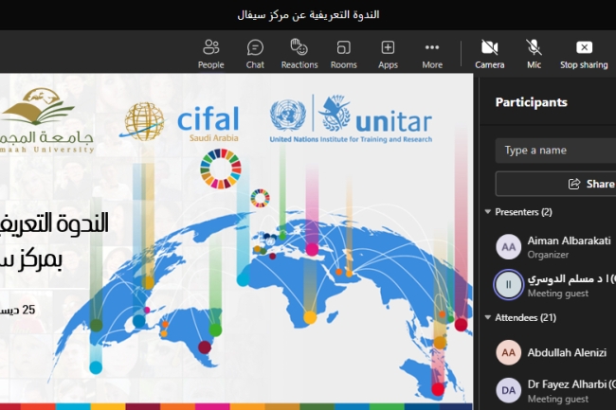Click the cifal Saudi Arabia logo
Viewport: 616px width, 410px height.
180,121
